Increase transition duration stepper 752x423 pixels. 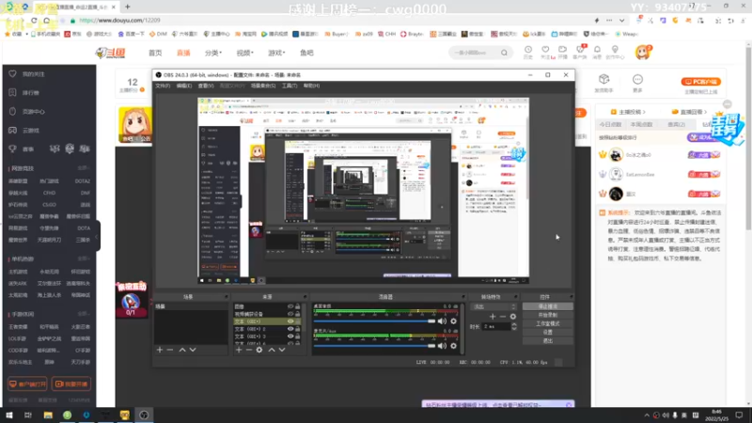tap(514, 324)
